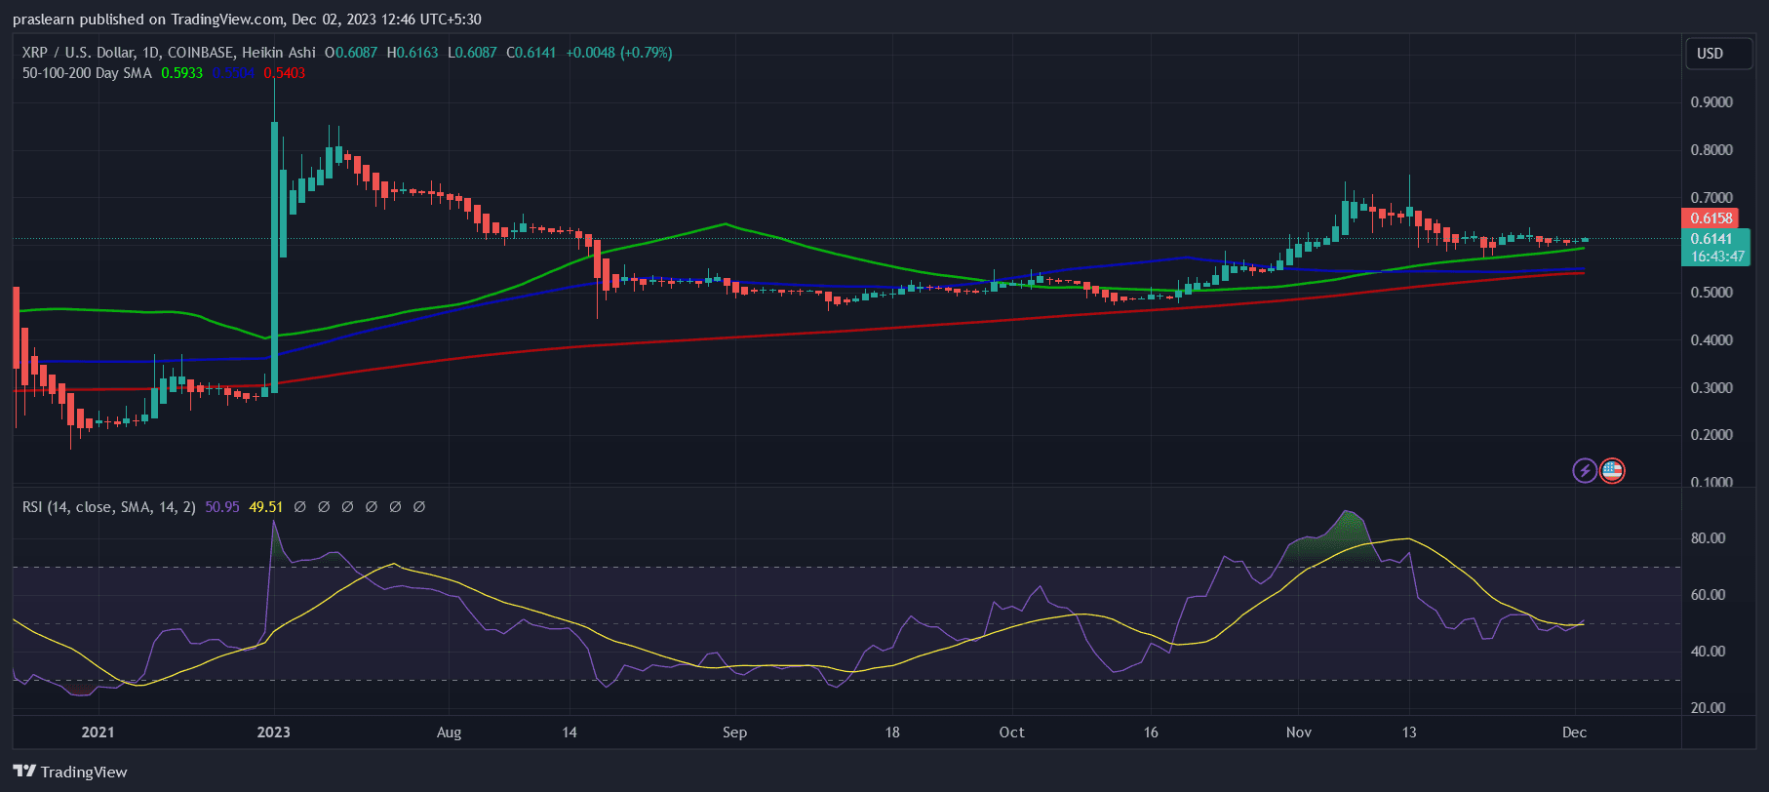Open the USD currency selector

(1710, 54)
